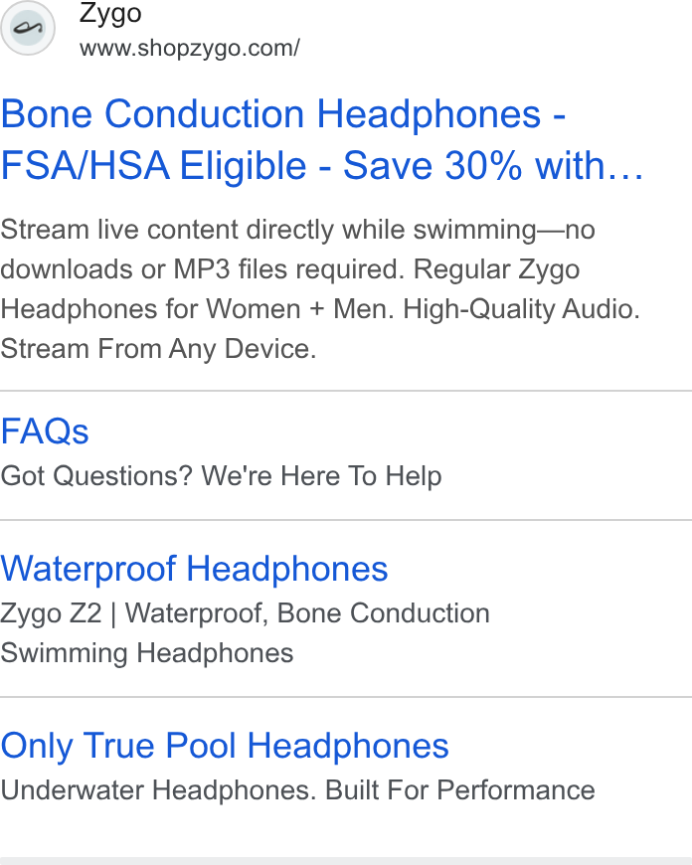
Task: Click the 'Zygo Z2 | Waterproof, Bone Conduction' line
Action: click(x=245, y=613)
